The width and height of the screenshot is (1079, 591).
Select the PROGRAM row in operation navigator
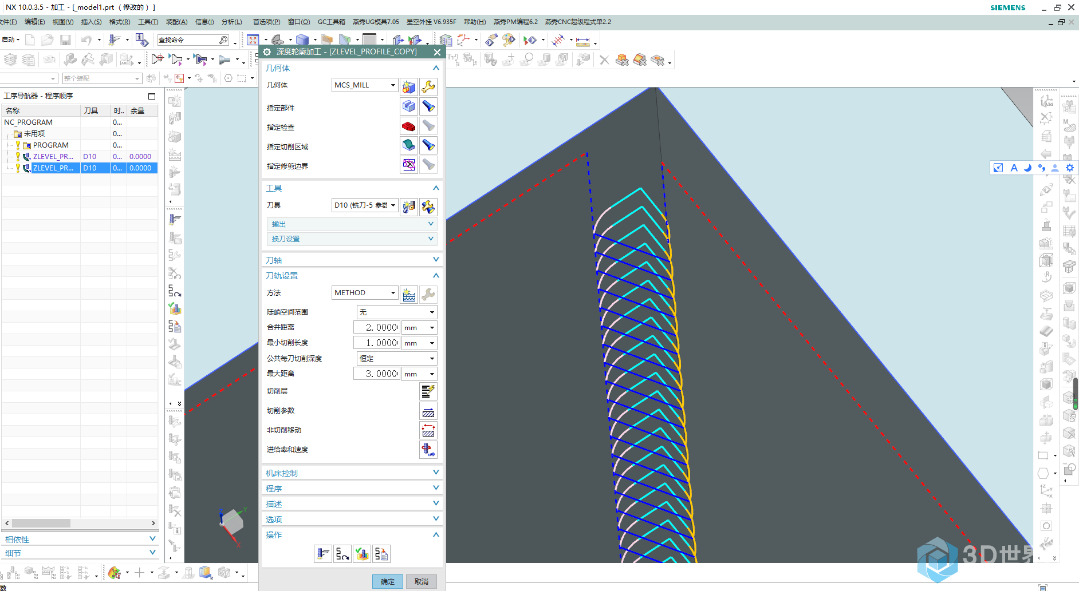[80, 145]
